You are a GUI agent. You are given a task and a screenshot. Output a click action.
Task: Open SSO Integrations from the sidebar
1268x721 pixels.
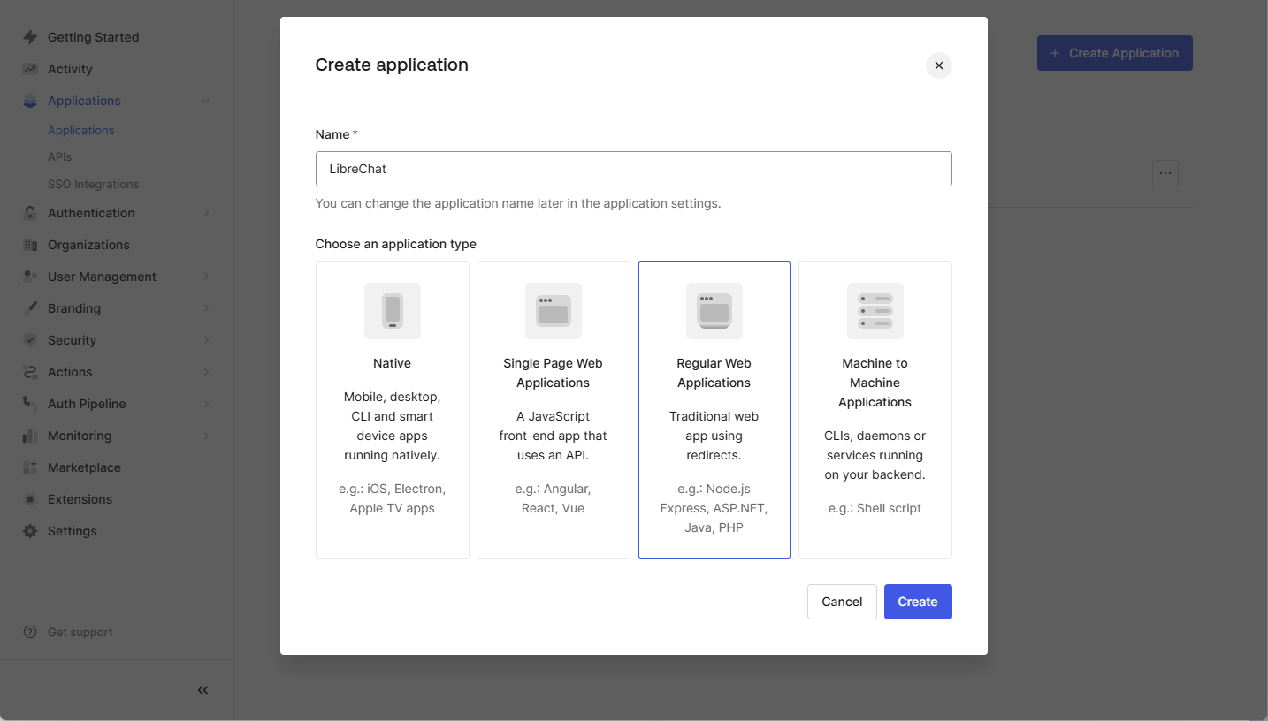click(x=93, y=184)
